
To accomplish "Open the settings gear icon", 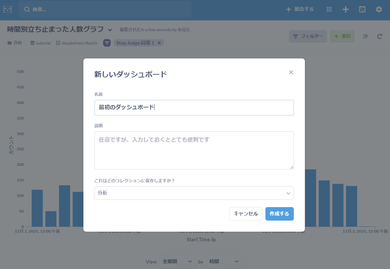I will [379, 9].
